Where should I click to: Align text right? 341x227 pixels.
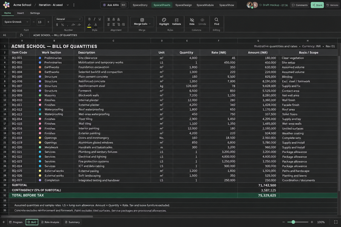pyautogui.click(x=118, y=25)
